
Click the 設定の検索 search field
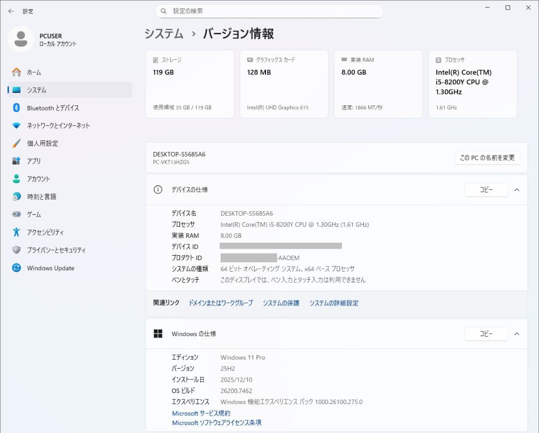(269, 10)
